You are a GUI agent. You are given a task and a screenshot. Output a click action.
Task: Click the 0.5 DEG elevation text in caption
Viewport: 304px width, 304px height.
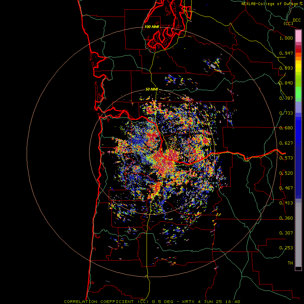[x=163, y=302]
